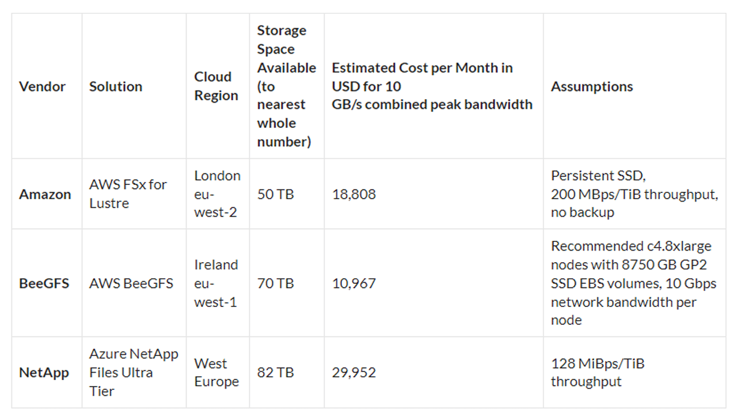Click the AWS FSx for Lustre cell
This screenshot has width=737, height=413.
(x=128, y=194)
